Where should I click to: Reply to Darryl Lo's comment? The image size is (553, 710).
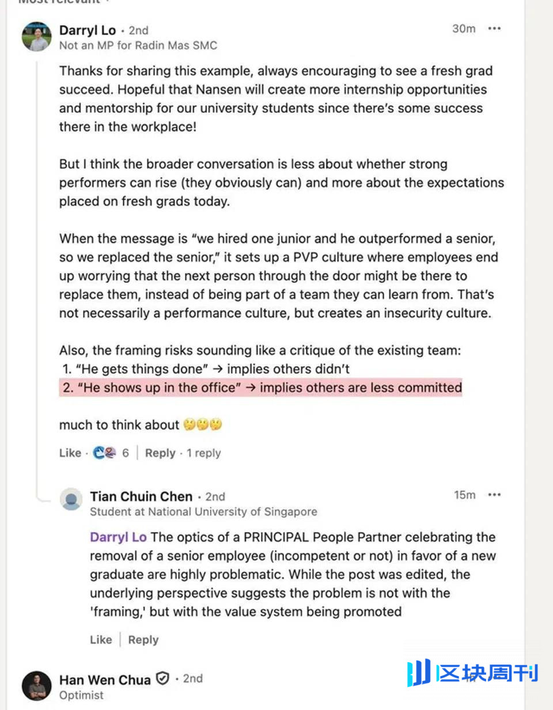click(x=160, y=453)
